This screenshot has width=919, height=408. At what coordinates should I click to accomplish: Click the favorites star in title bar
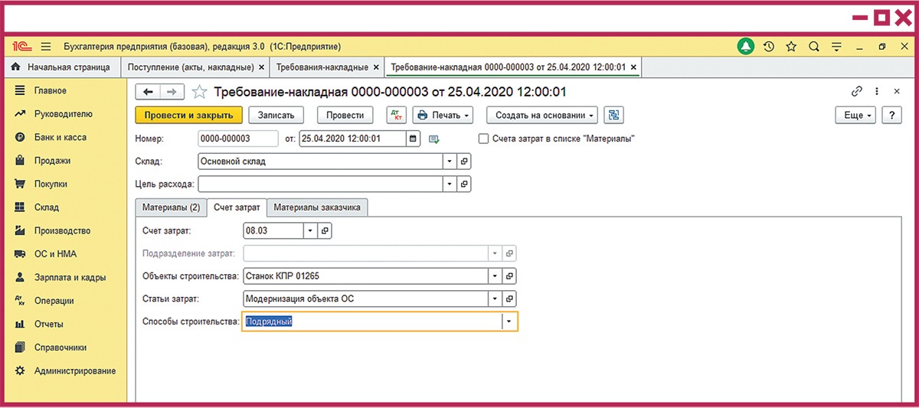[791, 47]
